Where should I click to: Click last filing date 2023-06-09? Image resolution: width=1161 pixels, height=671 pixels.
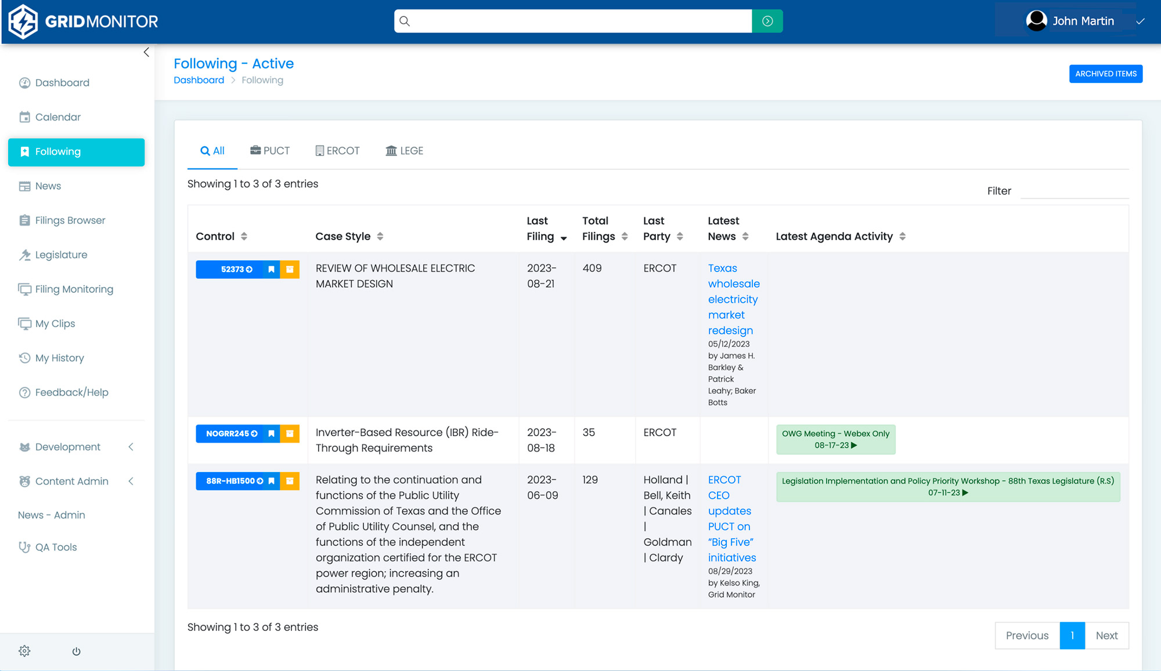[542, 488]
